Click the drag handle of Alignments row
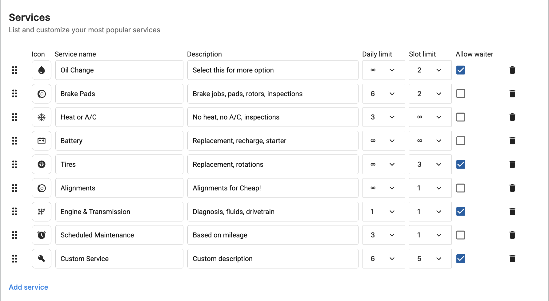 [14, 188]
